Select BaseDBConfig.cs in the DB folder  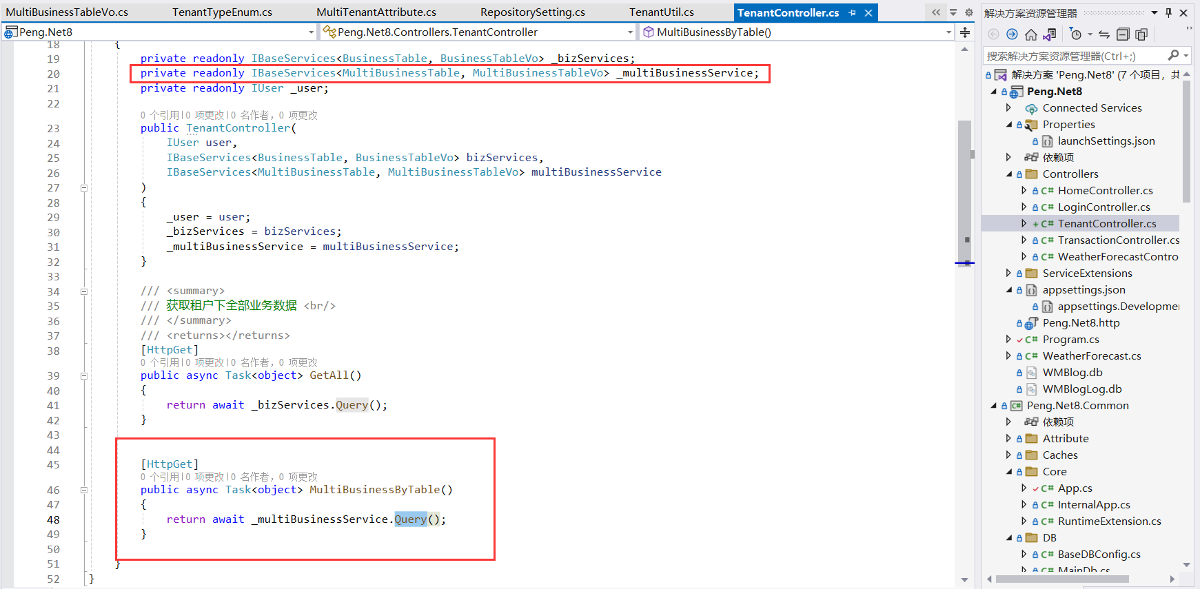(1099, 555)
